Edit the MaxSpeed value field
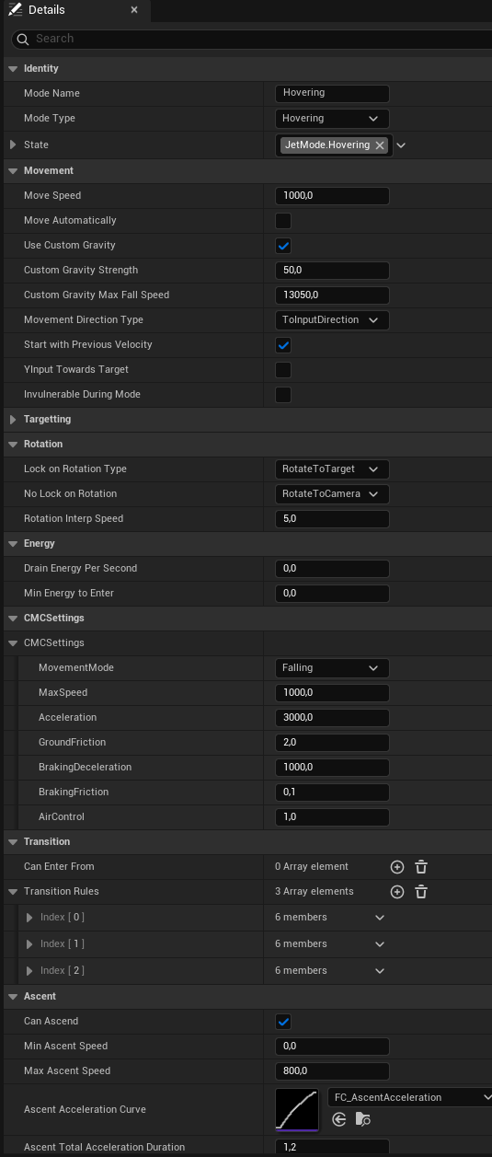 coord(332,693)
